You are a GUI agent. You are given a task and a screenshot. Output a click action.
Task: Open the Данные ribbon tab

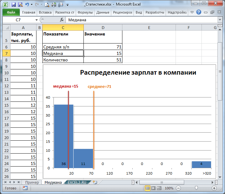click(103, 12)
